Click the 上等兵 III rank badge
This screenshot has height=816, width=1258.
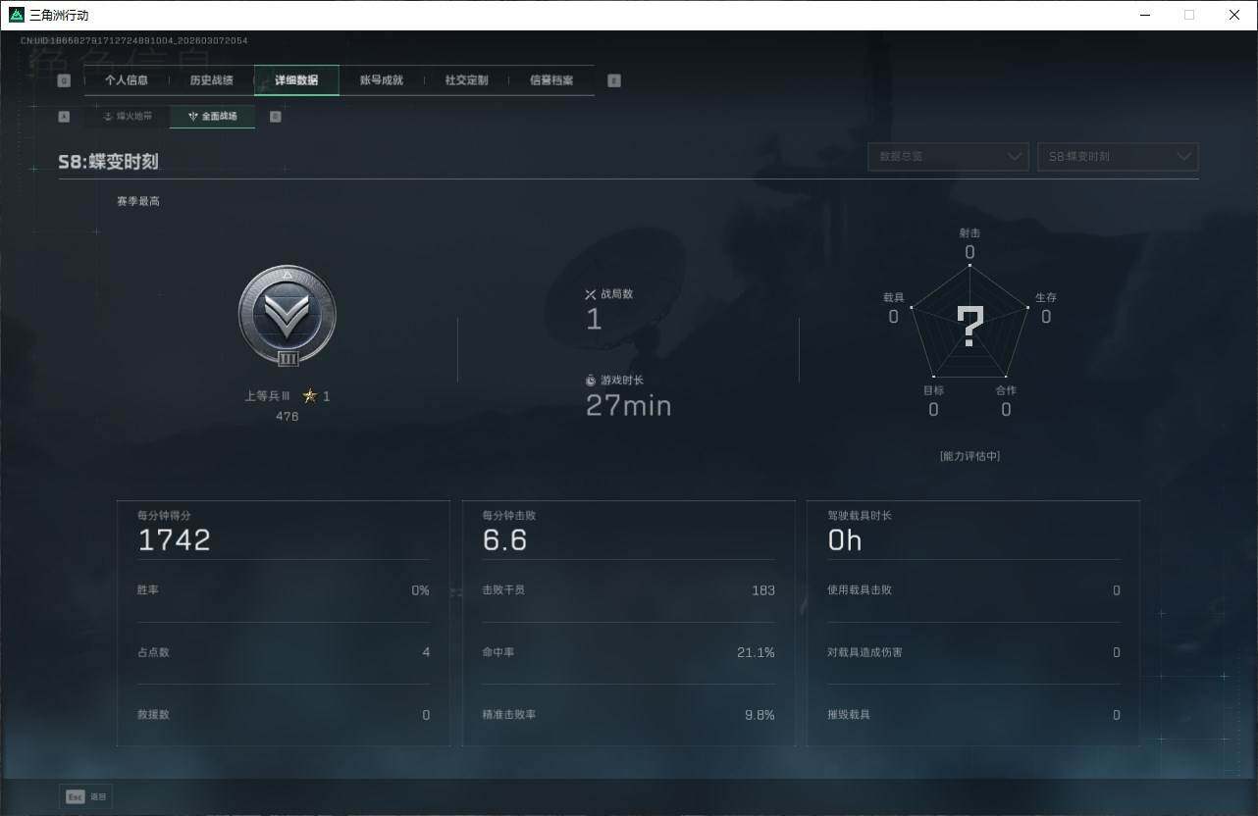coord(288,316)
